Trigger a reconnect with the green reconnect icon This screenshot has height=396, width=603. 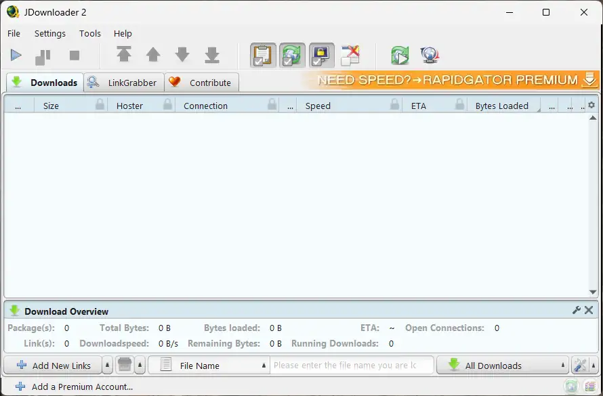tap(400, 56)
